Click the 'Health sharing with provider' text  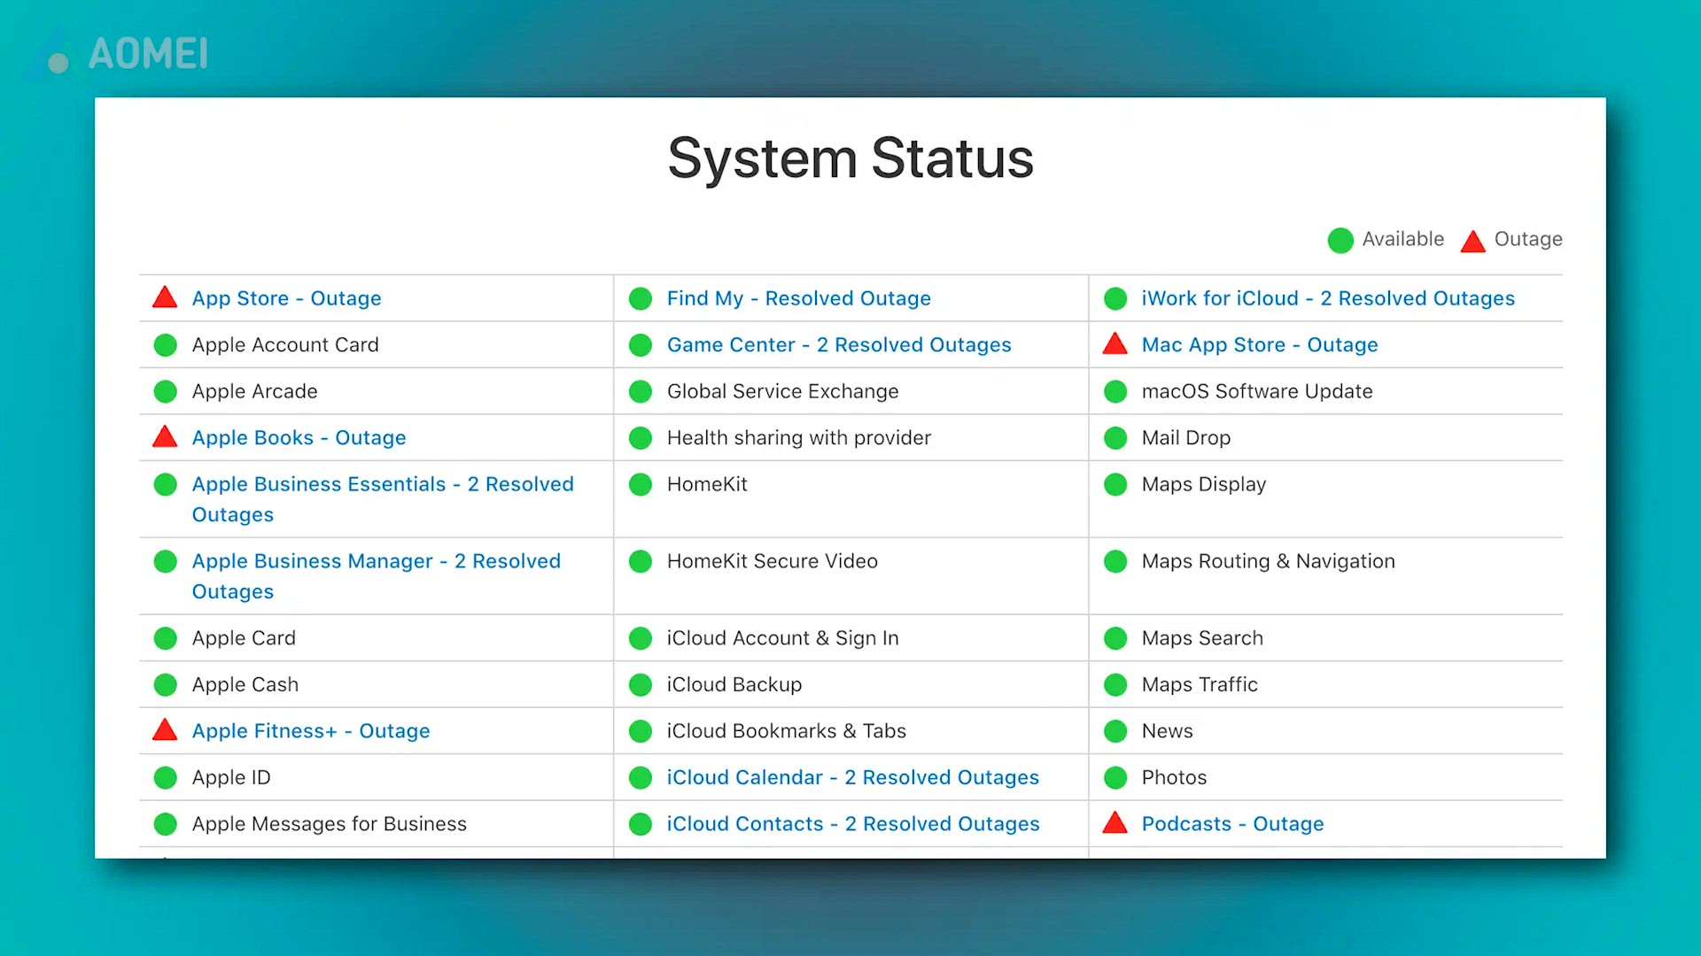click(798, 437)
